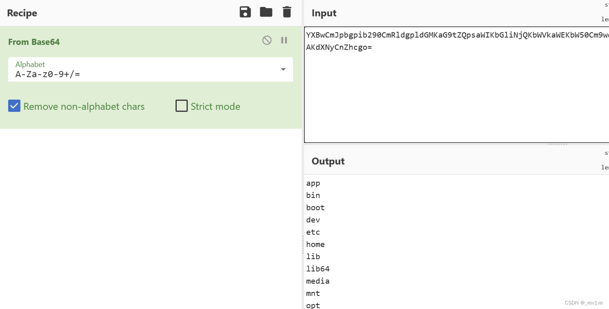Click the Recipe panel heading

pos(22,13)
